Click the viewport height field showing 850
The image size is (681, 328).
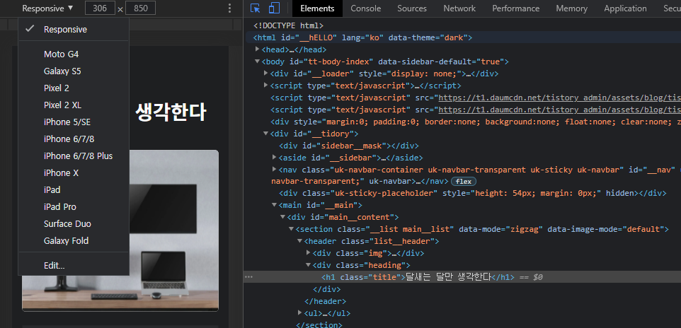[x=141, y=8]
